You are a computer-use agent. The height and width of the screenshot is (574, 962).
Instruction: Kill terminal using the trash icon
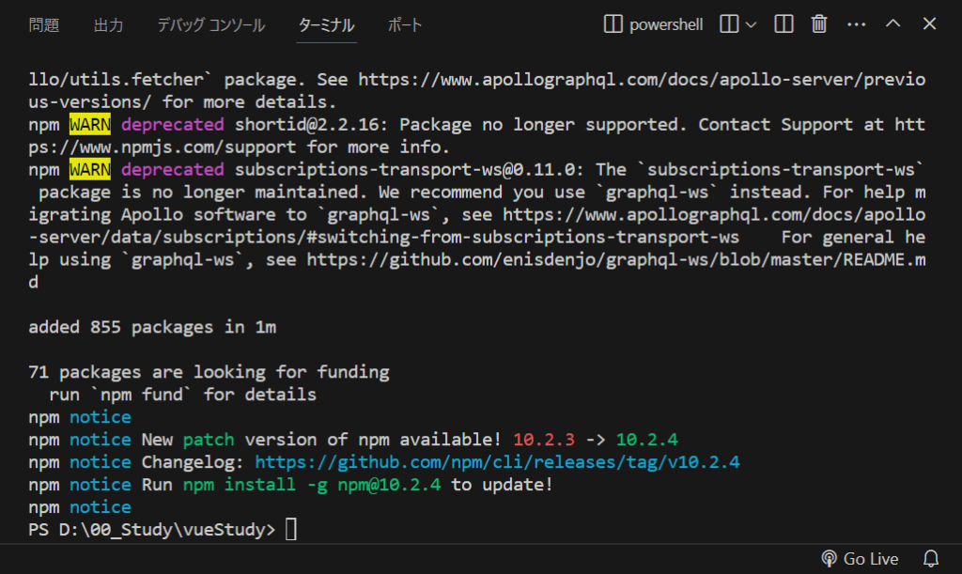point(819,24)
